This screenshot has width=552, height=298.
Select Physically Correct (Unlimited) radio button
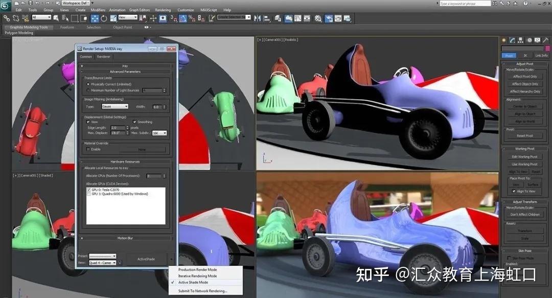(89, 84)
